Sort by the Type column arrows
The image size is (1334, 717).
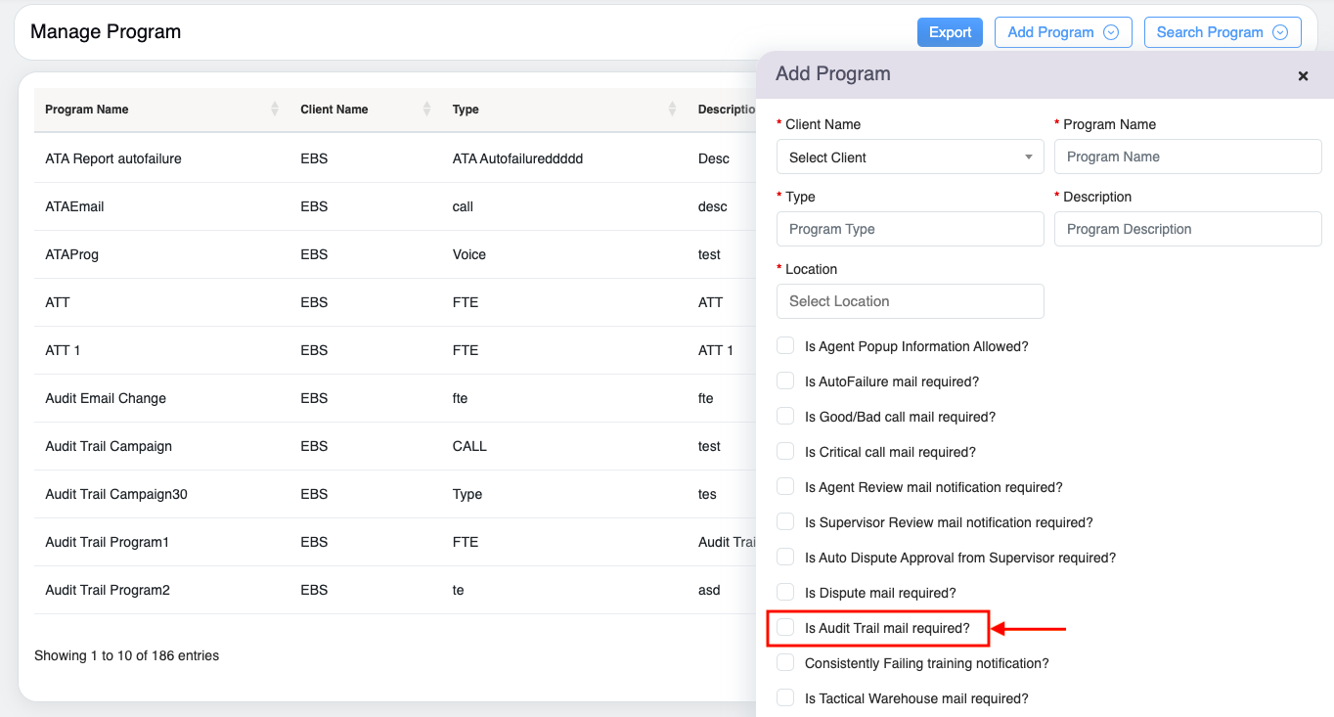coord(672,110)
